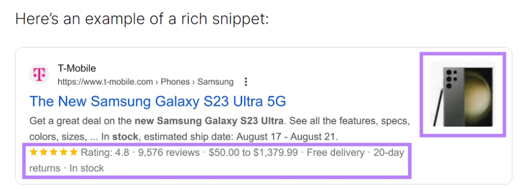This screenshot has height=189, width=523.
Task: Open the Galaxy S23 Ultra product thumbnail
Action: pyautogui.click(x=463, y=94)
